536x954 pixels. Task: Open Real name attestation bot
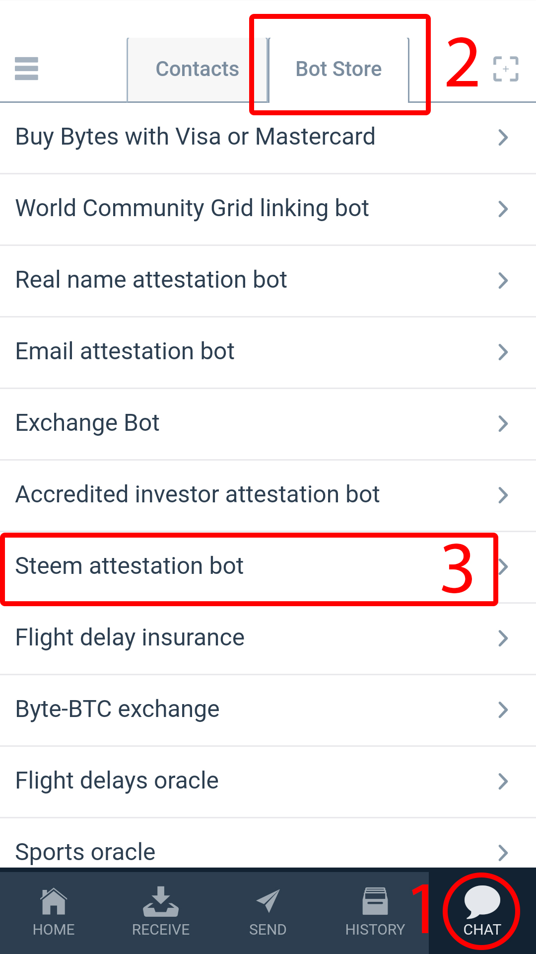tap(151, 280)
